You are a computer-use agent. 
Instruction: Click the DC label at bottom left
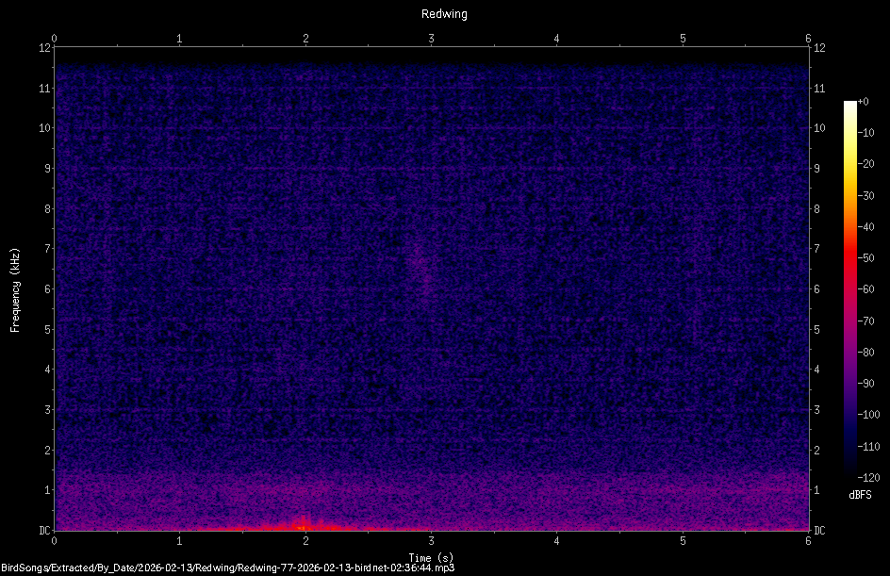[44, 531]
